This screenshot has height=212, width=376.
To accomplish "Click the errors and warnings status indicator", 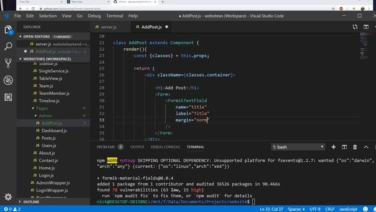I will 12,209.
